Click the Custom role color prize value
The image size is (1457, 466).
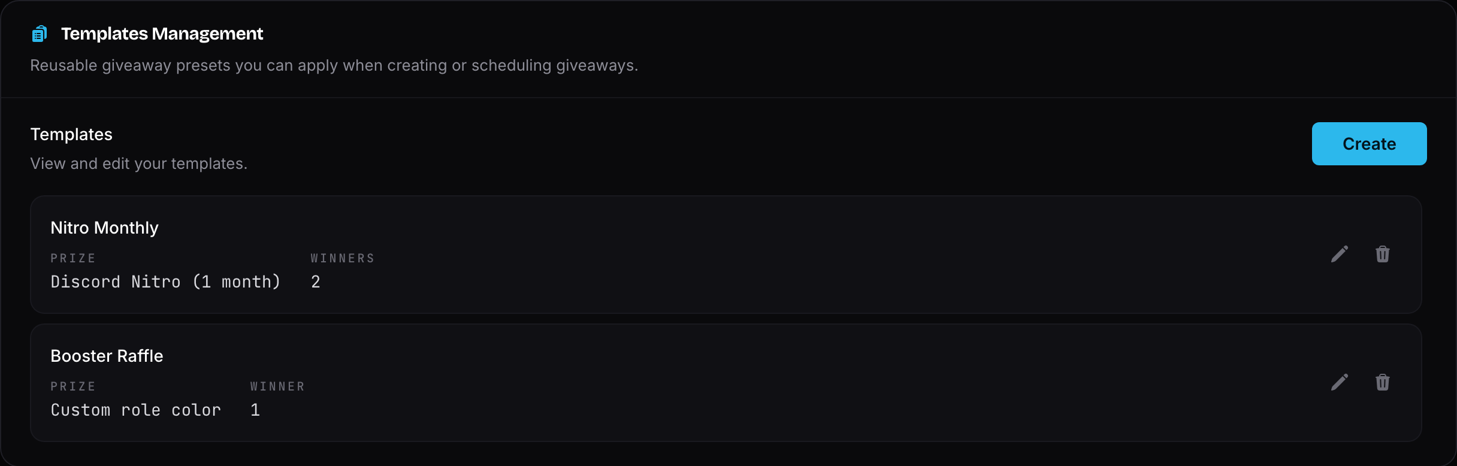(135, 410)
